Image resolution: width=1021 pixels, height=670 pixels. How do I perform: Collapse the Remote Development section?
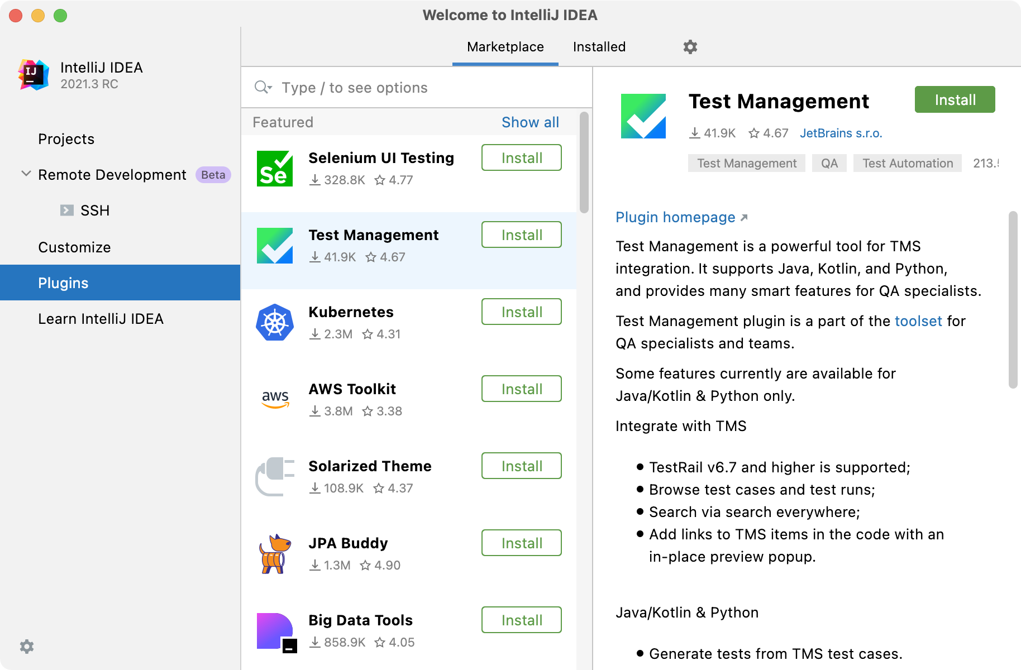click(26, 174)
